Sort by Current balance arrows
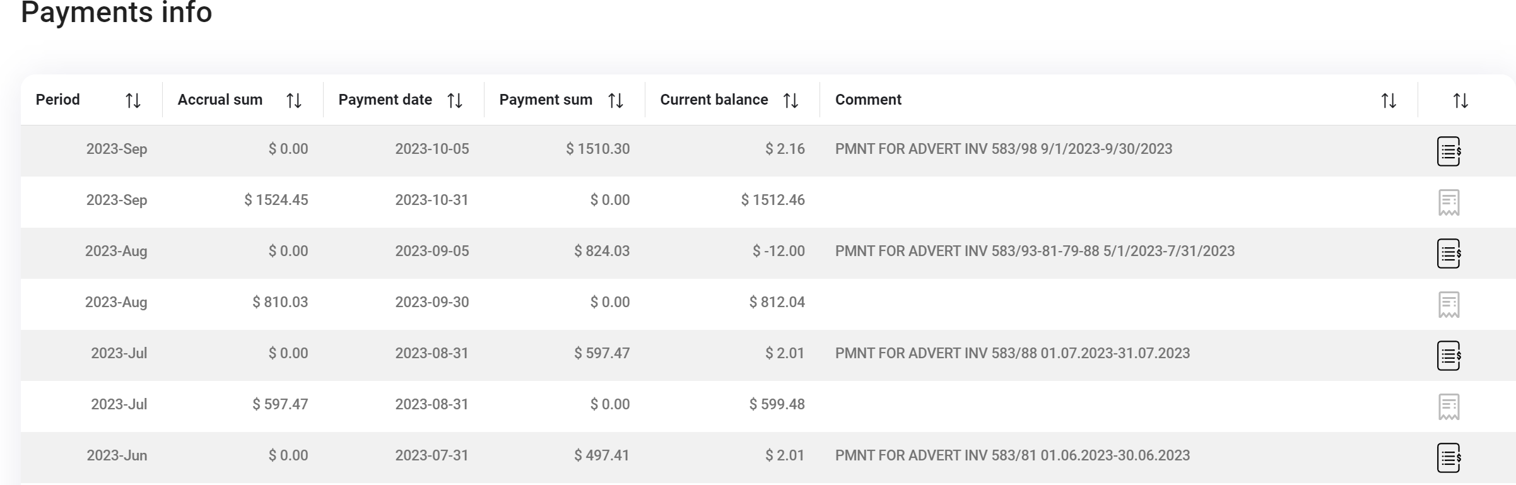1516x485 pixels. tap(790, 100)
